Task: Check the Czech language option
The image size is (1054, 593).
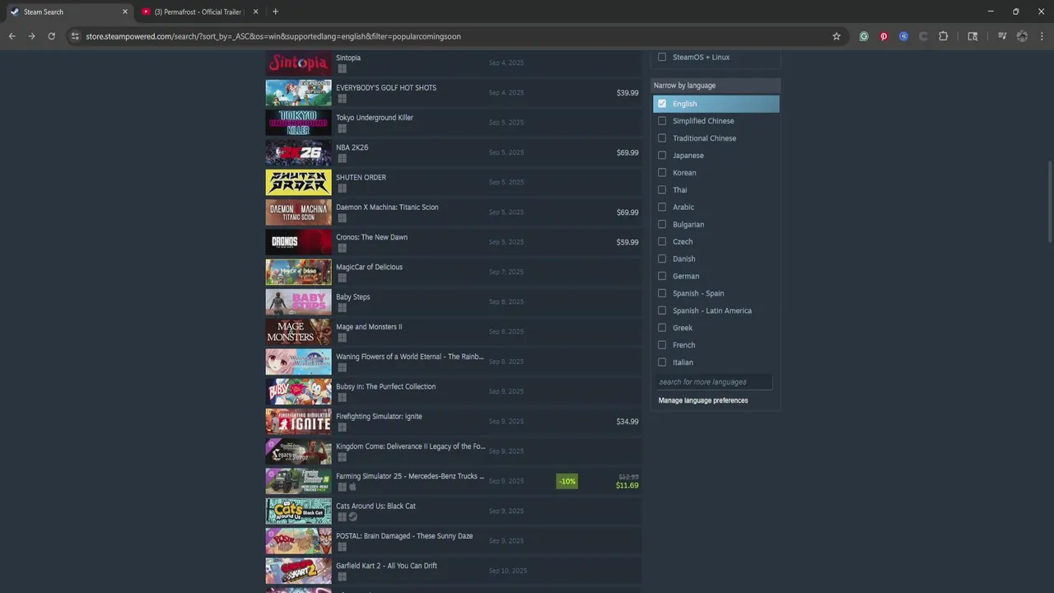Action: pos(662,241)
